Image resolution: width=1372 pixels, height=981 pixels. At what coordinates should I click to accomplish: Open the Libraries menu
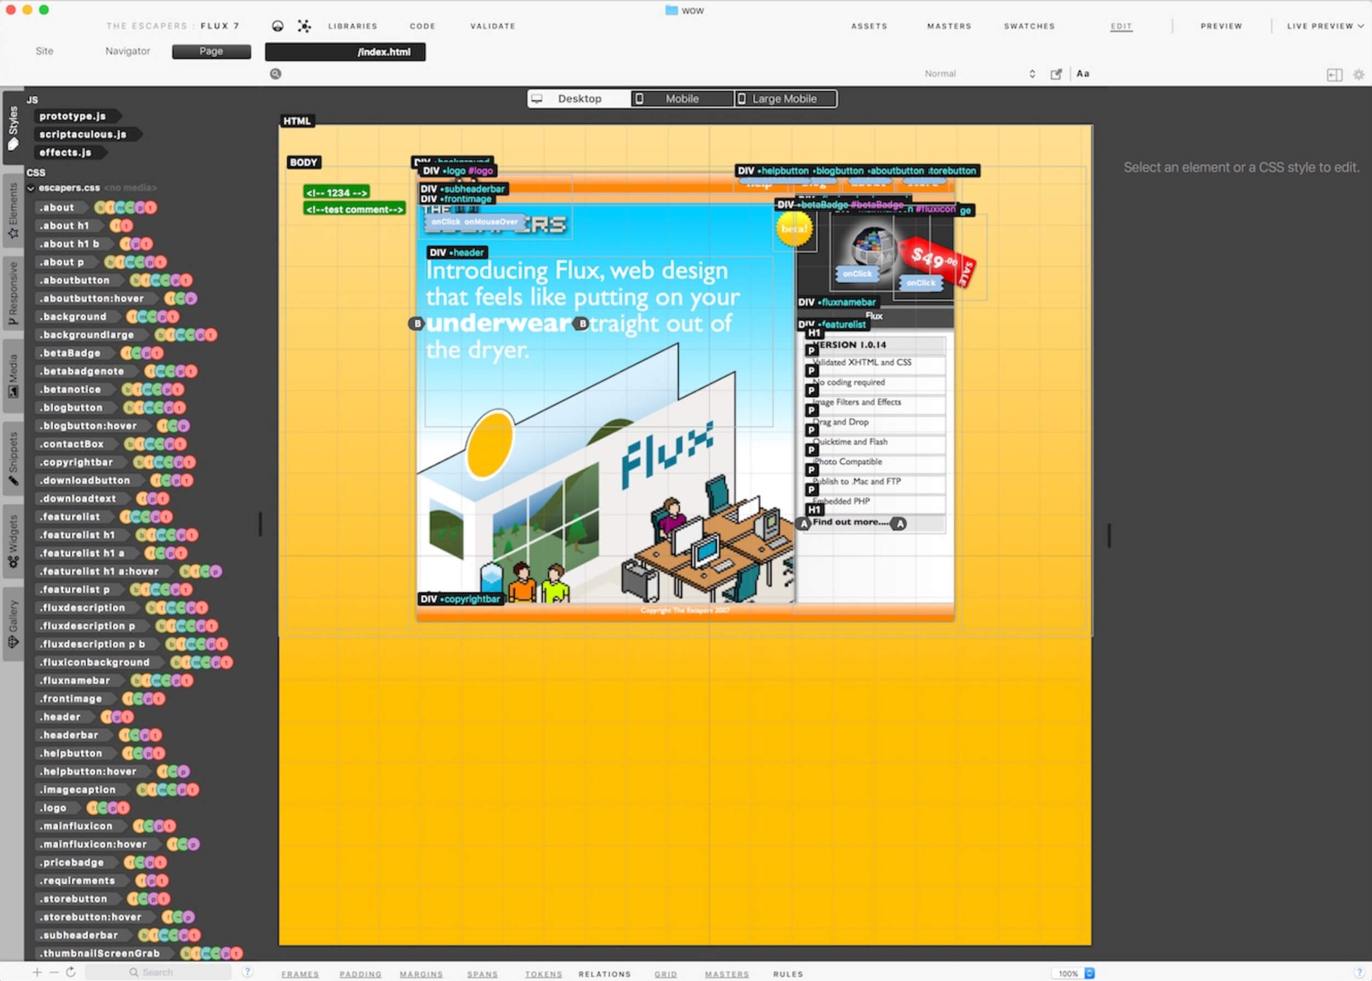click(353, 26)
